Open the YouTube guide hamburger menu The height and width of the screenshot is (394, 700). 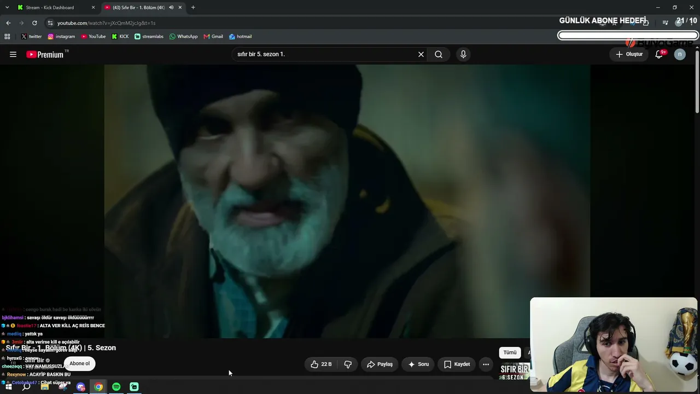coord(13,54)
